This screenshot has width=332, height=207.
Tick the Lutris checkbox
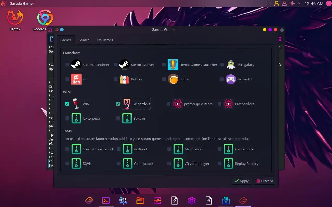(164, 79)
